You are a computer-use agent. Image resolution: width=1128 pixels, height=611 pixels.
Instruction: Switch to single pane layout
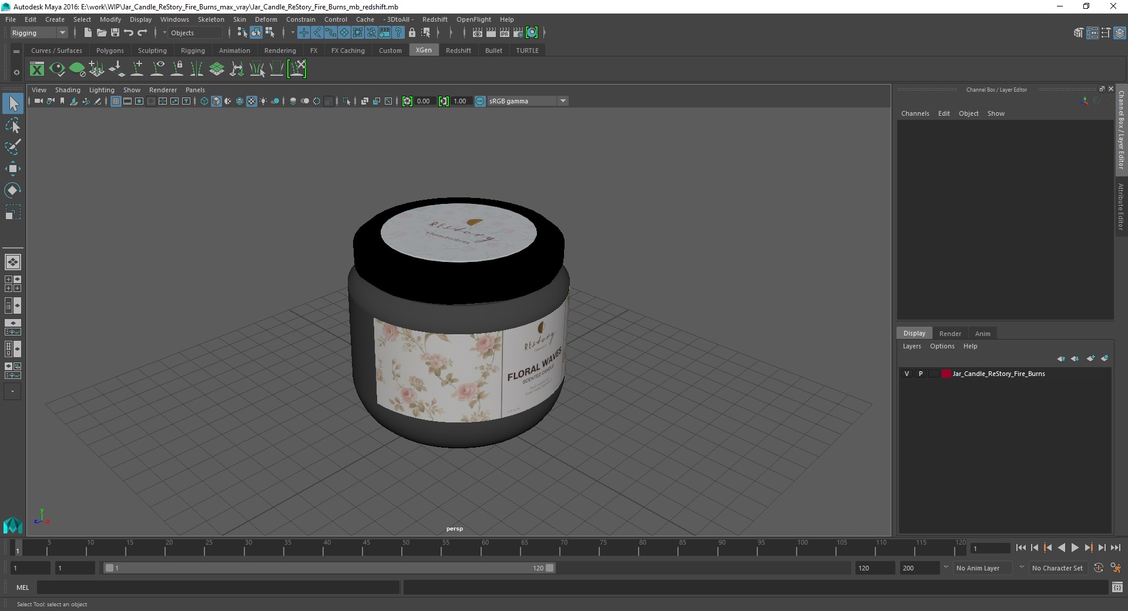[x=12, y=262]
